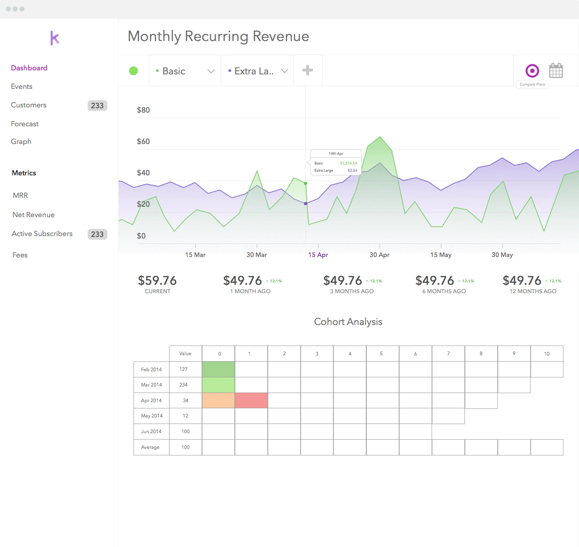Select MRR under Metrics
This screenshot has width=579, height=547.
[21, 195]
